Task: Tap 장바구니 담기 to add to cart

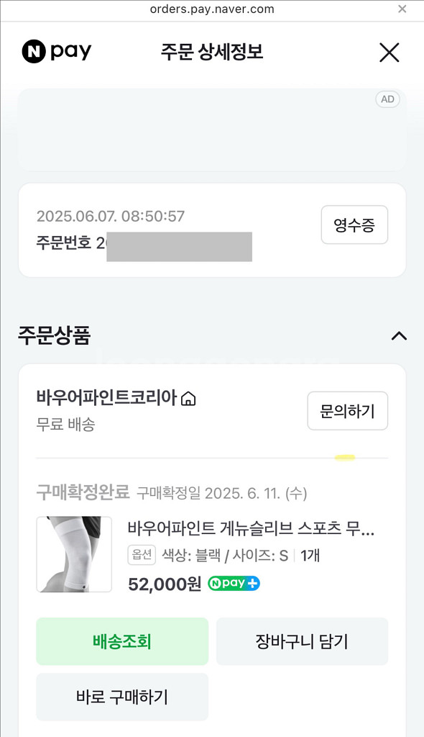Action: pyautogui.click(x=302, y=641)
